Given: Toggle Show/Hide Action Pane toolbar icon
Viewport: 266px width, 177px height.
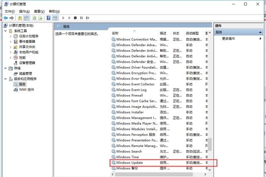Looking at the screenshot, I should [55, 18].
